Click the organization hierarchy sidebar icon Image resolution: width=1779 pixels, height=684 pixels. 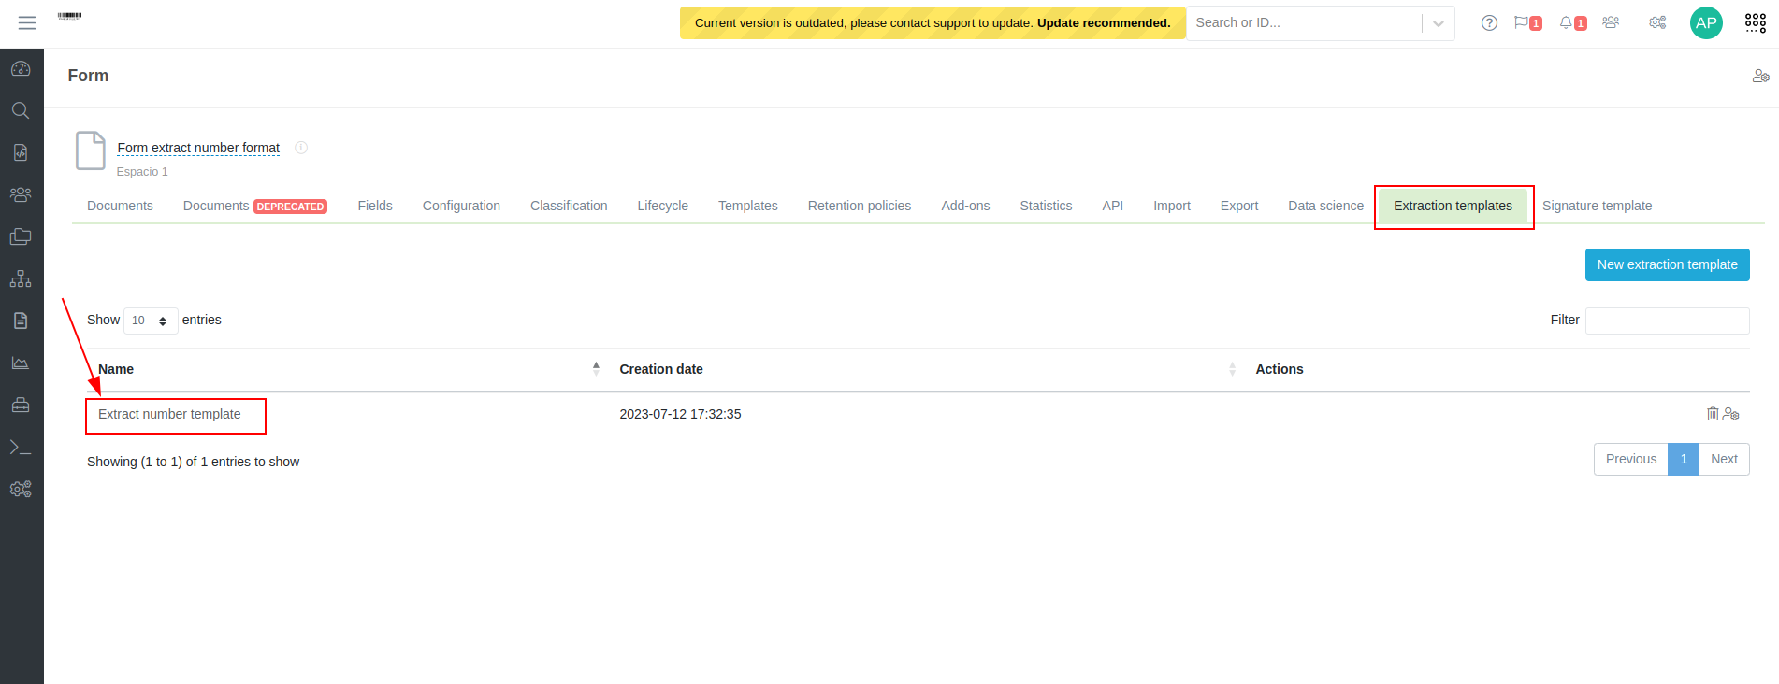(21, 279)
